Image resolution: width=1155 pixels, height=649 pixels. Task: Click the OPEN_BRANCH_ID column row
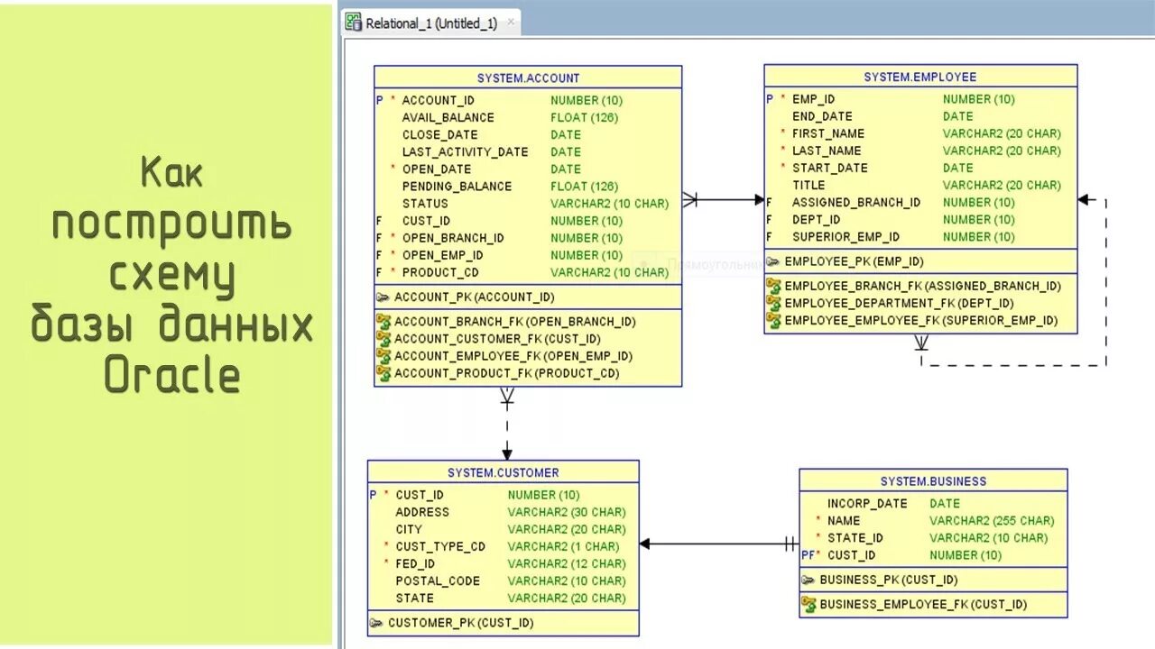pos(528,238)
